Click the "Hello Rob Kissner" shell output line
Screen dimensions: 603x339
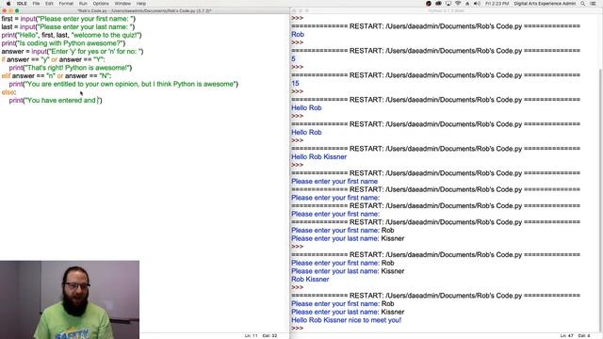pos(318,157)
